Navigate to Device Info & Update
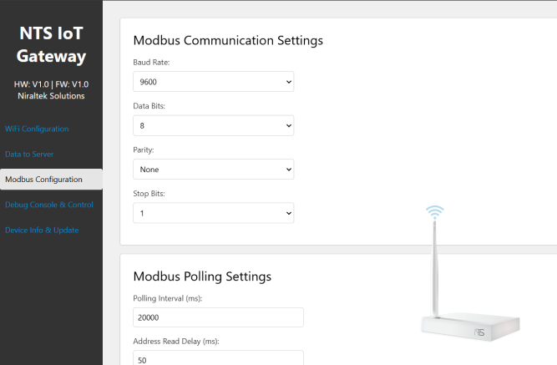This screenshot has width=557, height=365. coord(42,230)
